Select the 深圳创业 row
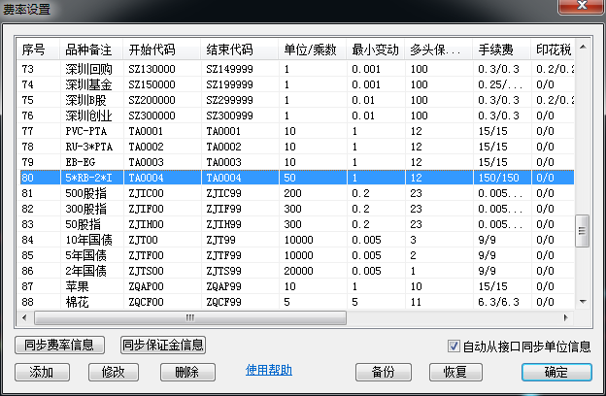The width and height of the screenshot is (606, 396). (x=297, y=115)
